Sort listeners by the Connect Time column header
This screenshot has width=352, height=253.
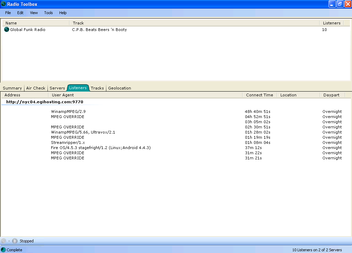[259, 95]
